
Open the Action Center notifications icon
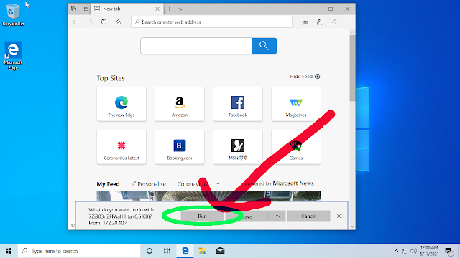point(448,251)
